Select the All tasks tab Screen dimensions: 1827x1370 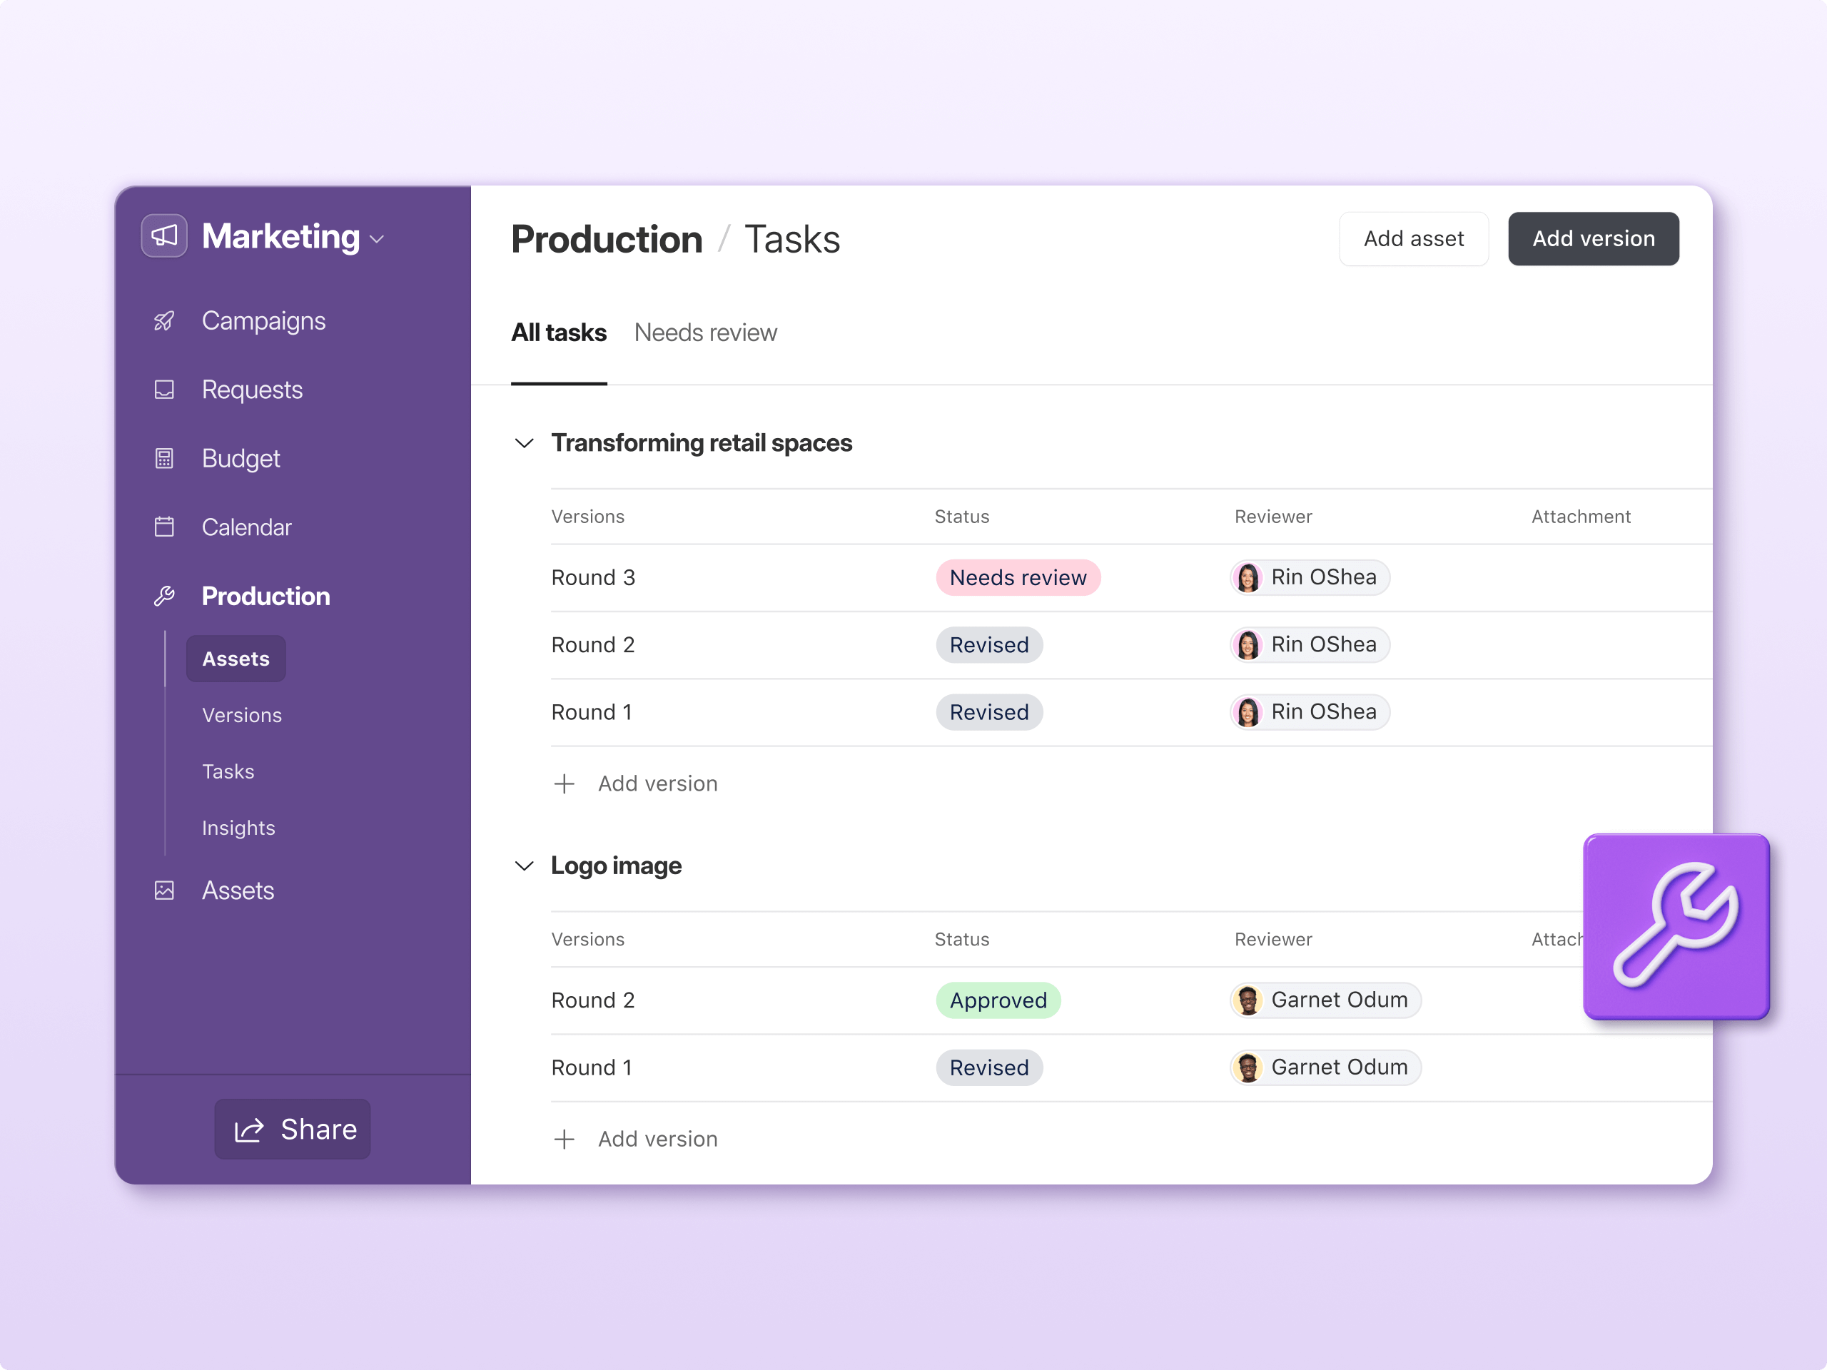(x=558, y=333)
